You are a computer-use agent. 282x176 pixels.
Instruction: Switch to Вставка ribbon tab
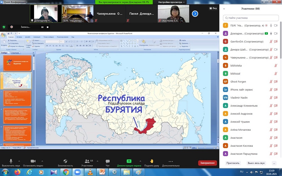coord(19,37)
